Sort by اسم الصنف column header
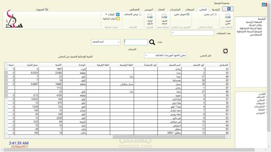This screenshot has width=271, height=152. pyautogui.click(x=169, y=65)
